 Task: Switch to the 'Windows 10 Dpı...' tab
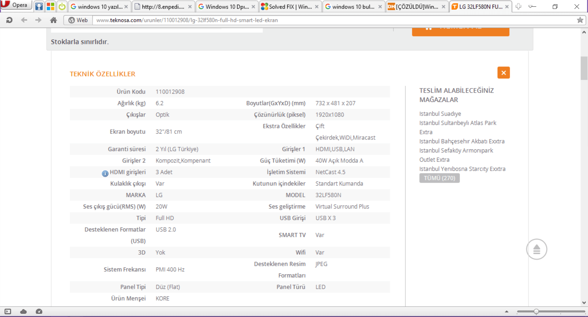[227, 6]
